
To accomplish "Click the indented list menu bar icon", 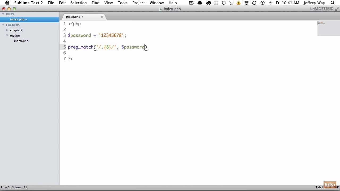I will [231, 3].
